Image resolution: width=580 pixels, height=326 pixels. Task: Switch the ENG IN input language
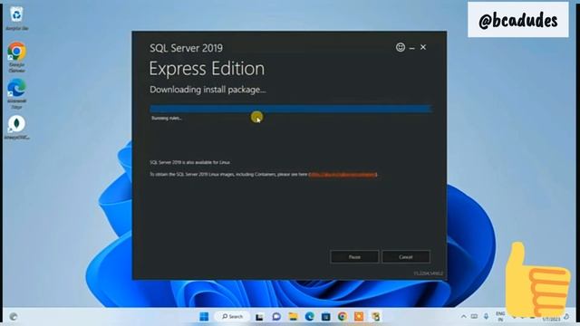coord(500,316)
